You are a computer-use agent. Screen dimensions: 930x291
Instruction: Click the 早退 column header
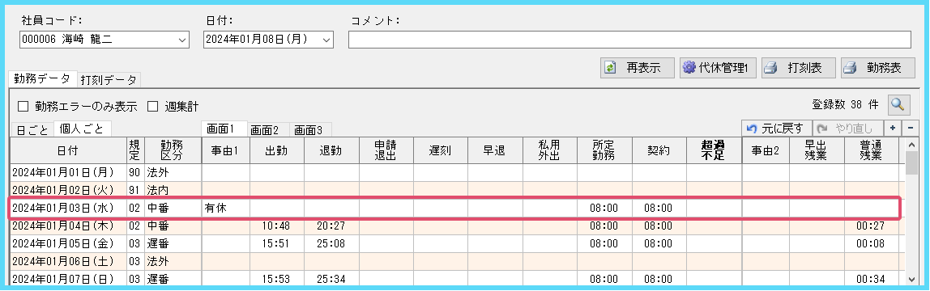click(x=495, y=151)
